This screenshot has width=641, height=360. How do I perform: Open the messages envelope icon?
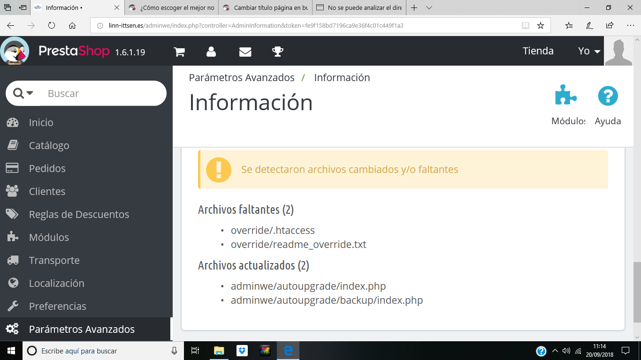click(245, 52)
